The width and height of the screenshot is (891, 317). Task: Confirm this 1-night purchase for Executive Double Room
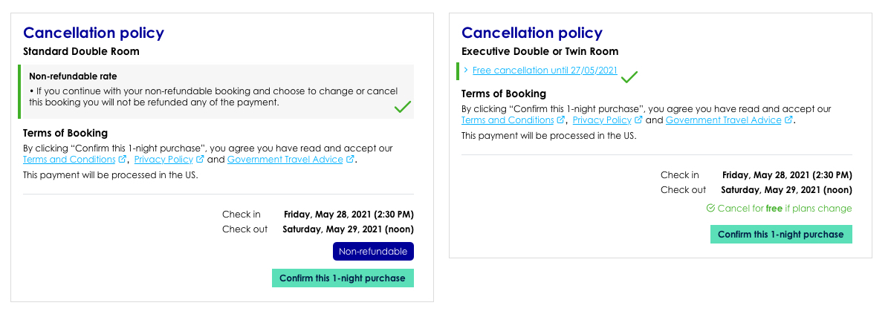[781, 234]
